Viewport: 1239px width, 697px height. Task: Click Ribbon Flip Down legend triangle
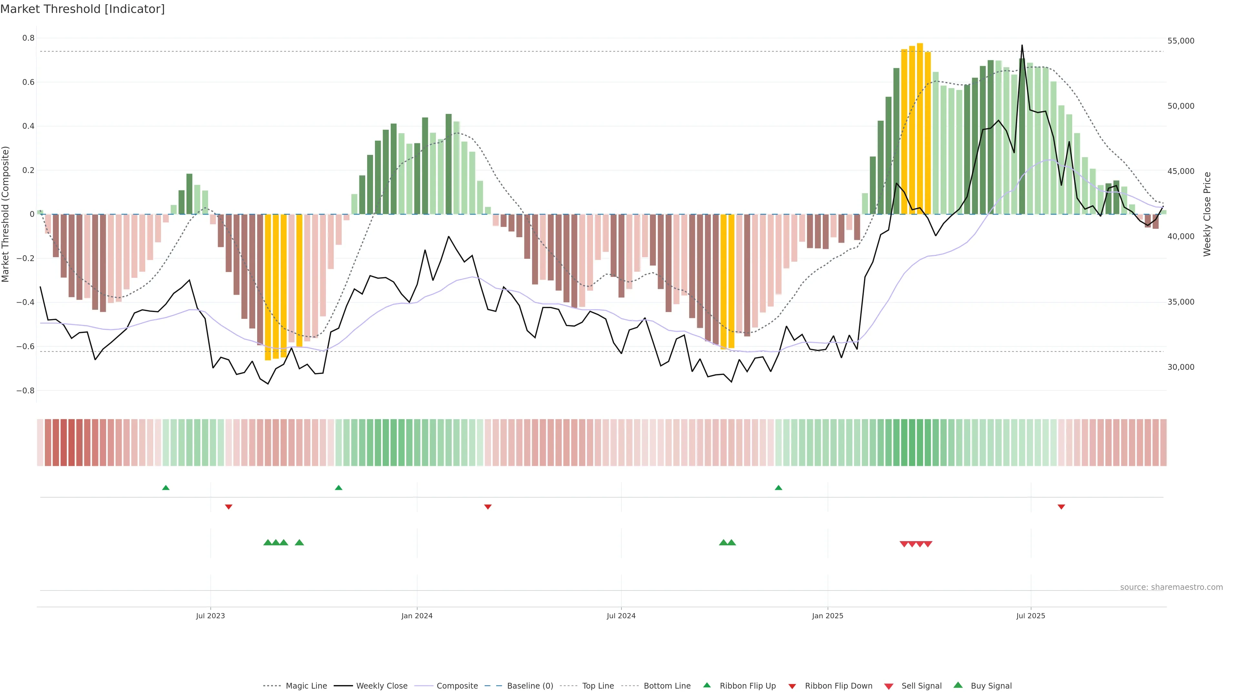click(792, 686)
